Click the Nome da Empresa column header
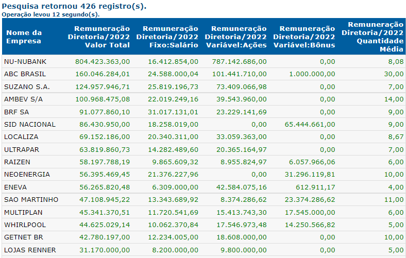This screenshot has width=406, height=258. click(24, 37)
